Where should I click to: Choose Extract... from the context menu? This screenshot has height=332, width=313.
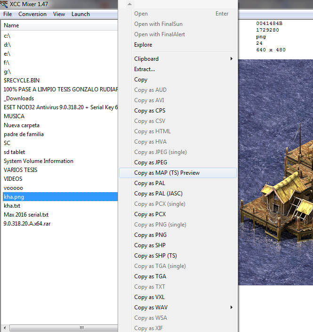178,69
